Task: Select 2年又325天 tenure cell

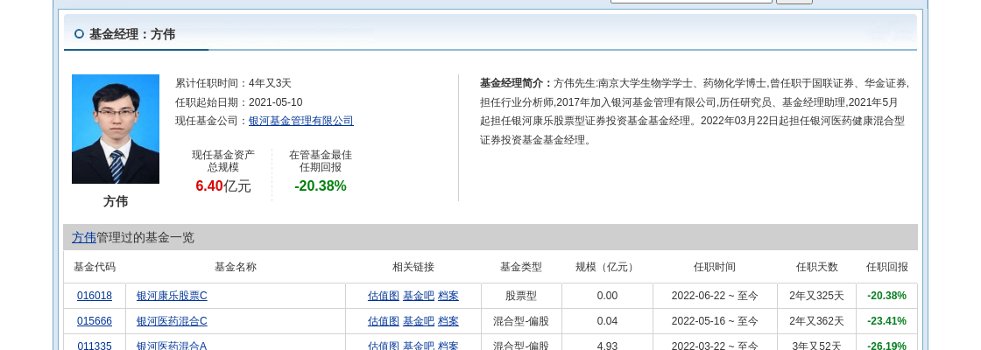Action: click(817, 296)
